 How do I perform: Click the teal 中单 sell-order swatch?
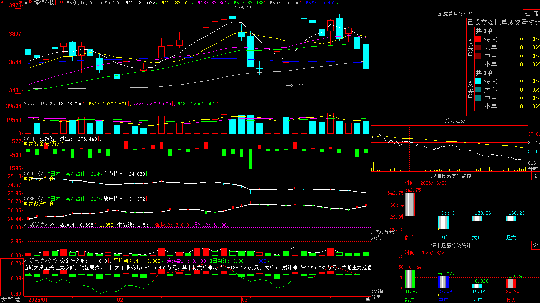coord(478,98)
